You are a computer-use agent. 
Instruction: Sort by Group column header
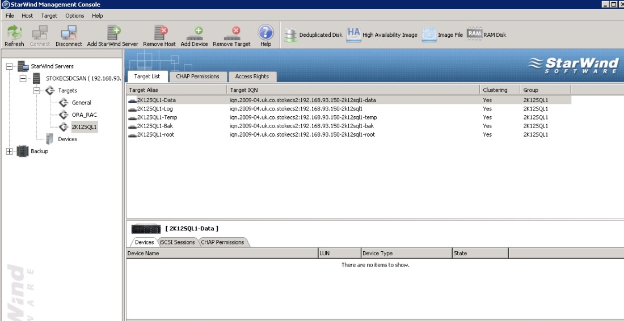[545, 90]
